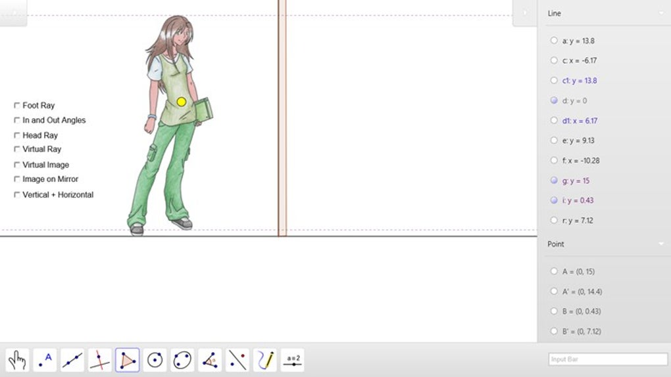This screenshot has width=671, height=377.
Task: Collapse the Point section in algebra view
Action: click(x=661, y=244)
